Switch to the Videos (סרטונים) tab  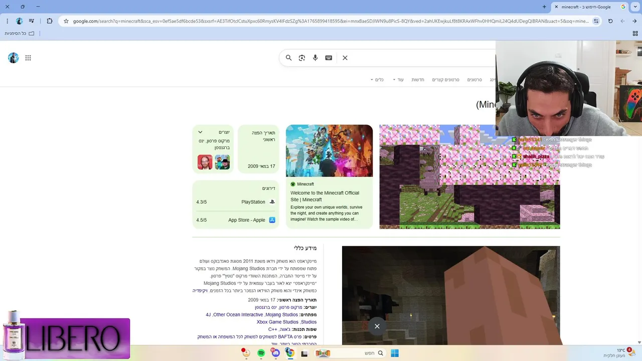point(474,80)
